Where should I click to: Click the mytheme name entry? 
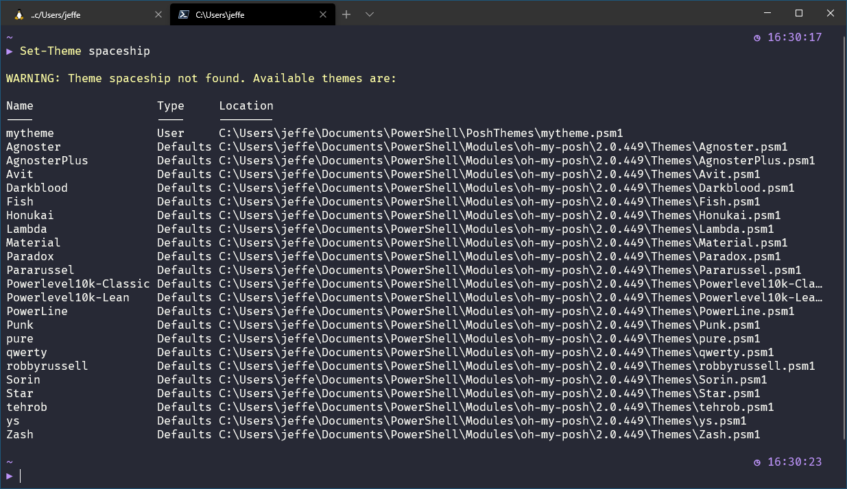click(30, 134)
